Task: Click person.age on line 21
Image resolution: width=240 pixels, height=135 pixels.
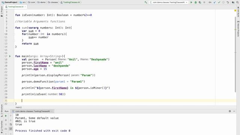Action: (30, 69)
